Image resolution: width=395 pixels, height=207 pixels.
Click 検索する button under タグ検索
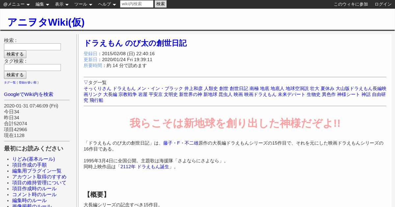(x=15, y=75)
